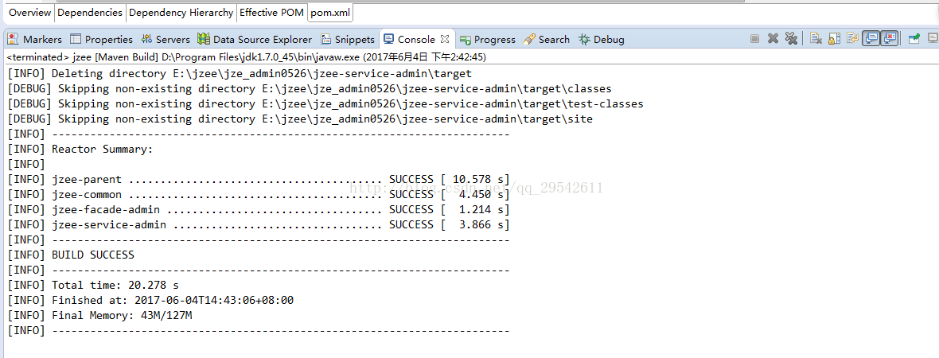The height and width of the screenshot is (358, 939).
Task: Switch to the Markers view tab
Action: (35, 40)
